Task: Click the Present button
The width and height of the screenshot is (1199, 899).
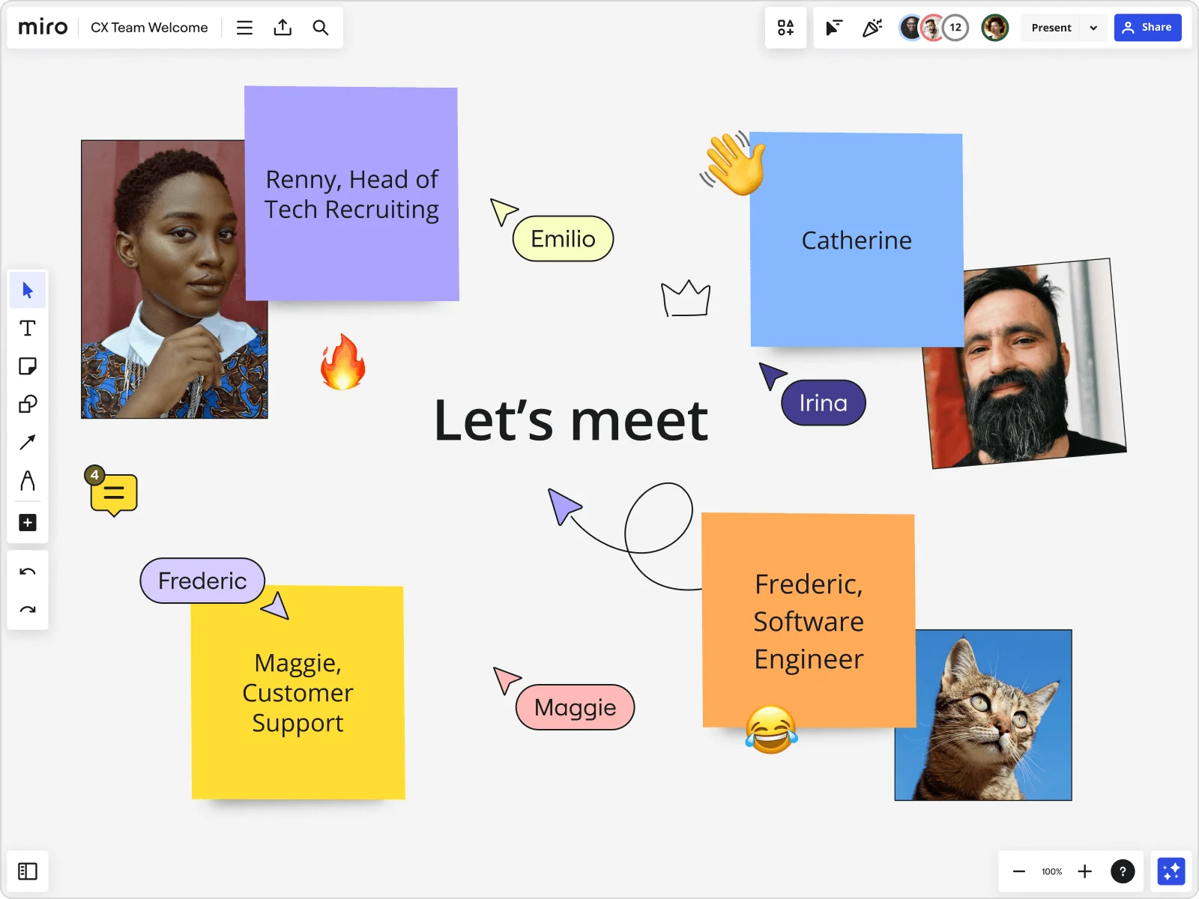Action: pos(1051,28)
